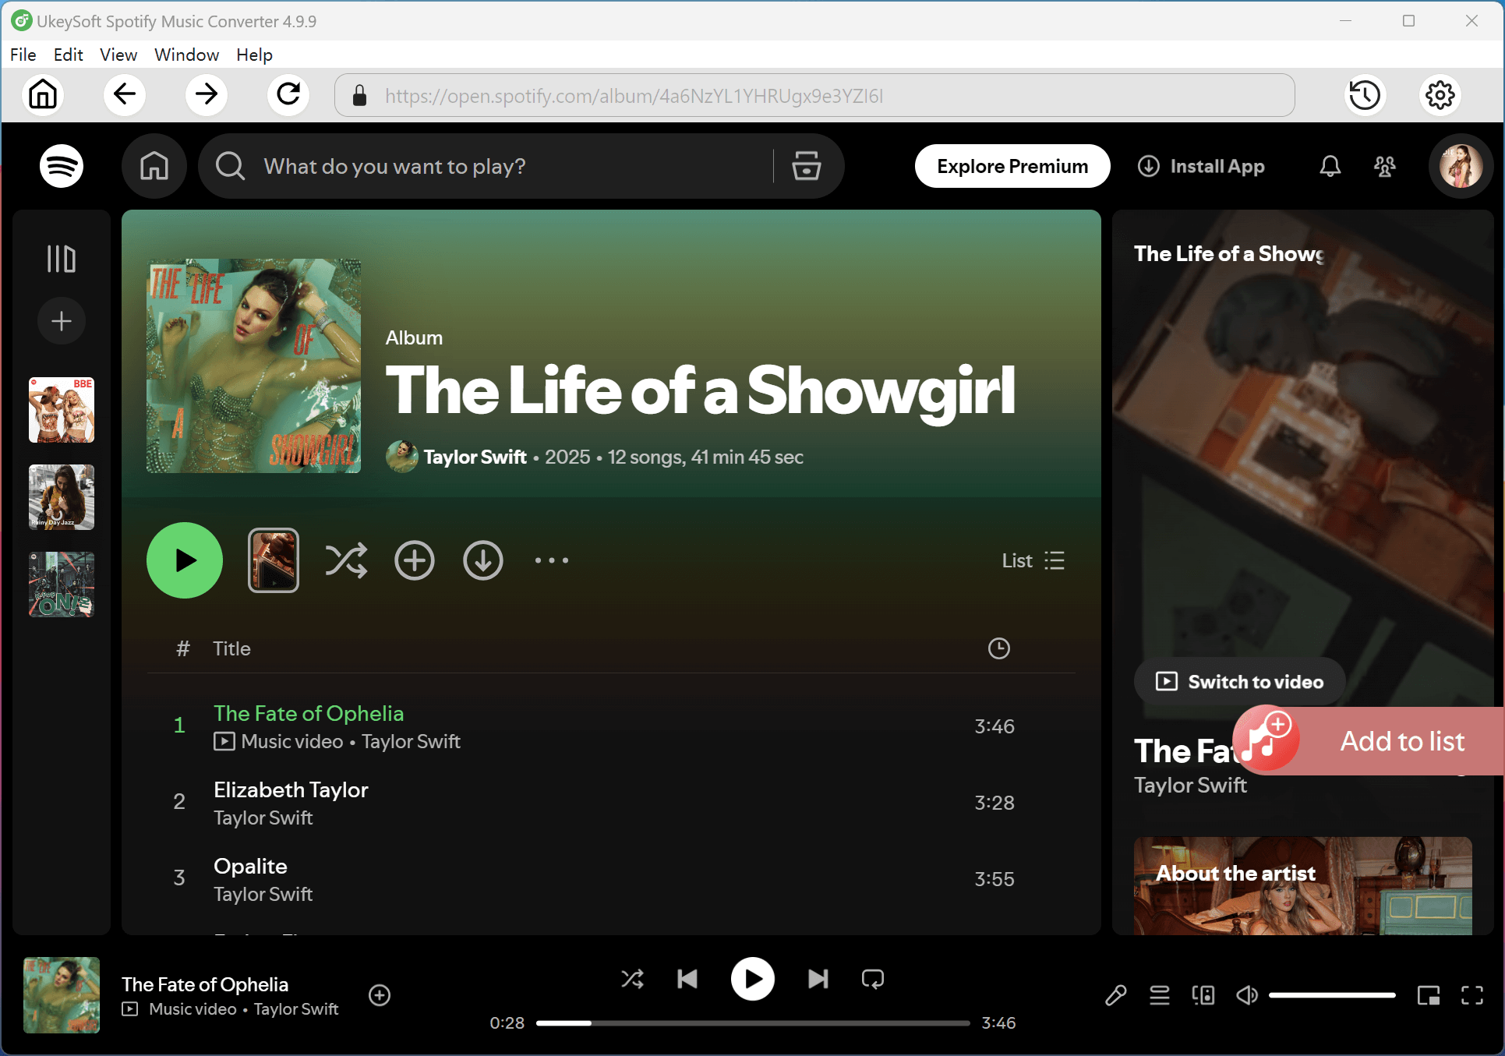Open the Connect to a device icon
The height and width of the screenshot is (1056, 1505).
click(x=1203, y=995)
